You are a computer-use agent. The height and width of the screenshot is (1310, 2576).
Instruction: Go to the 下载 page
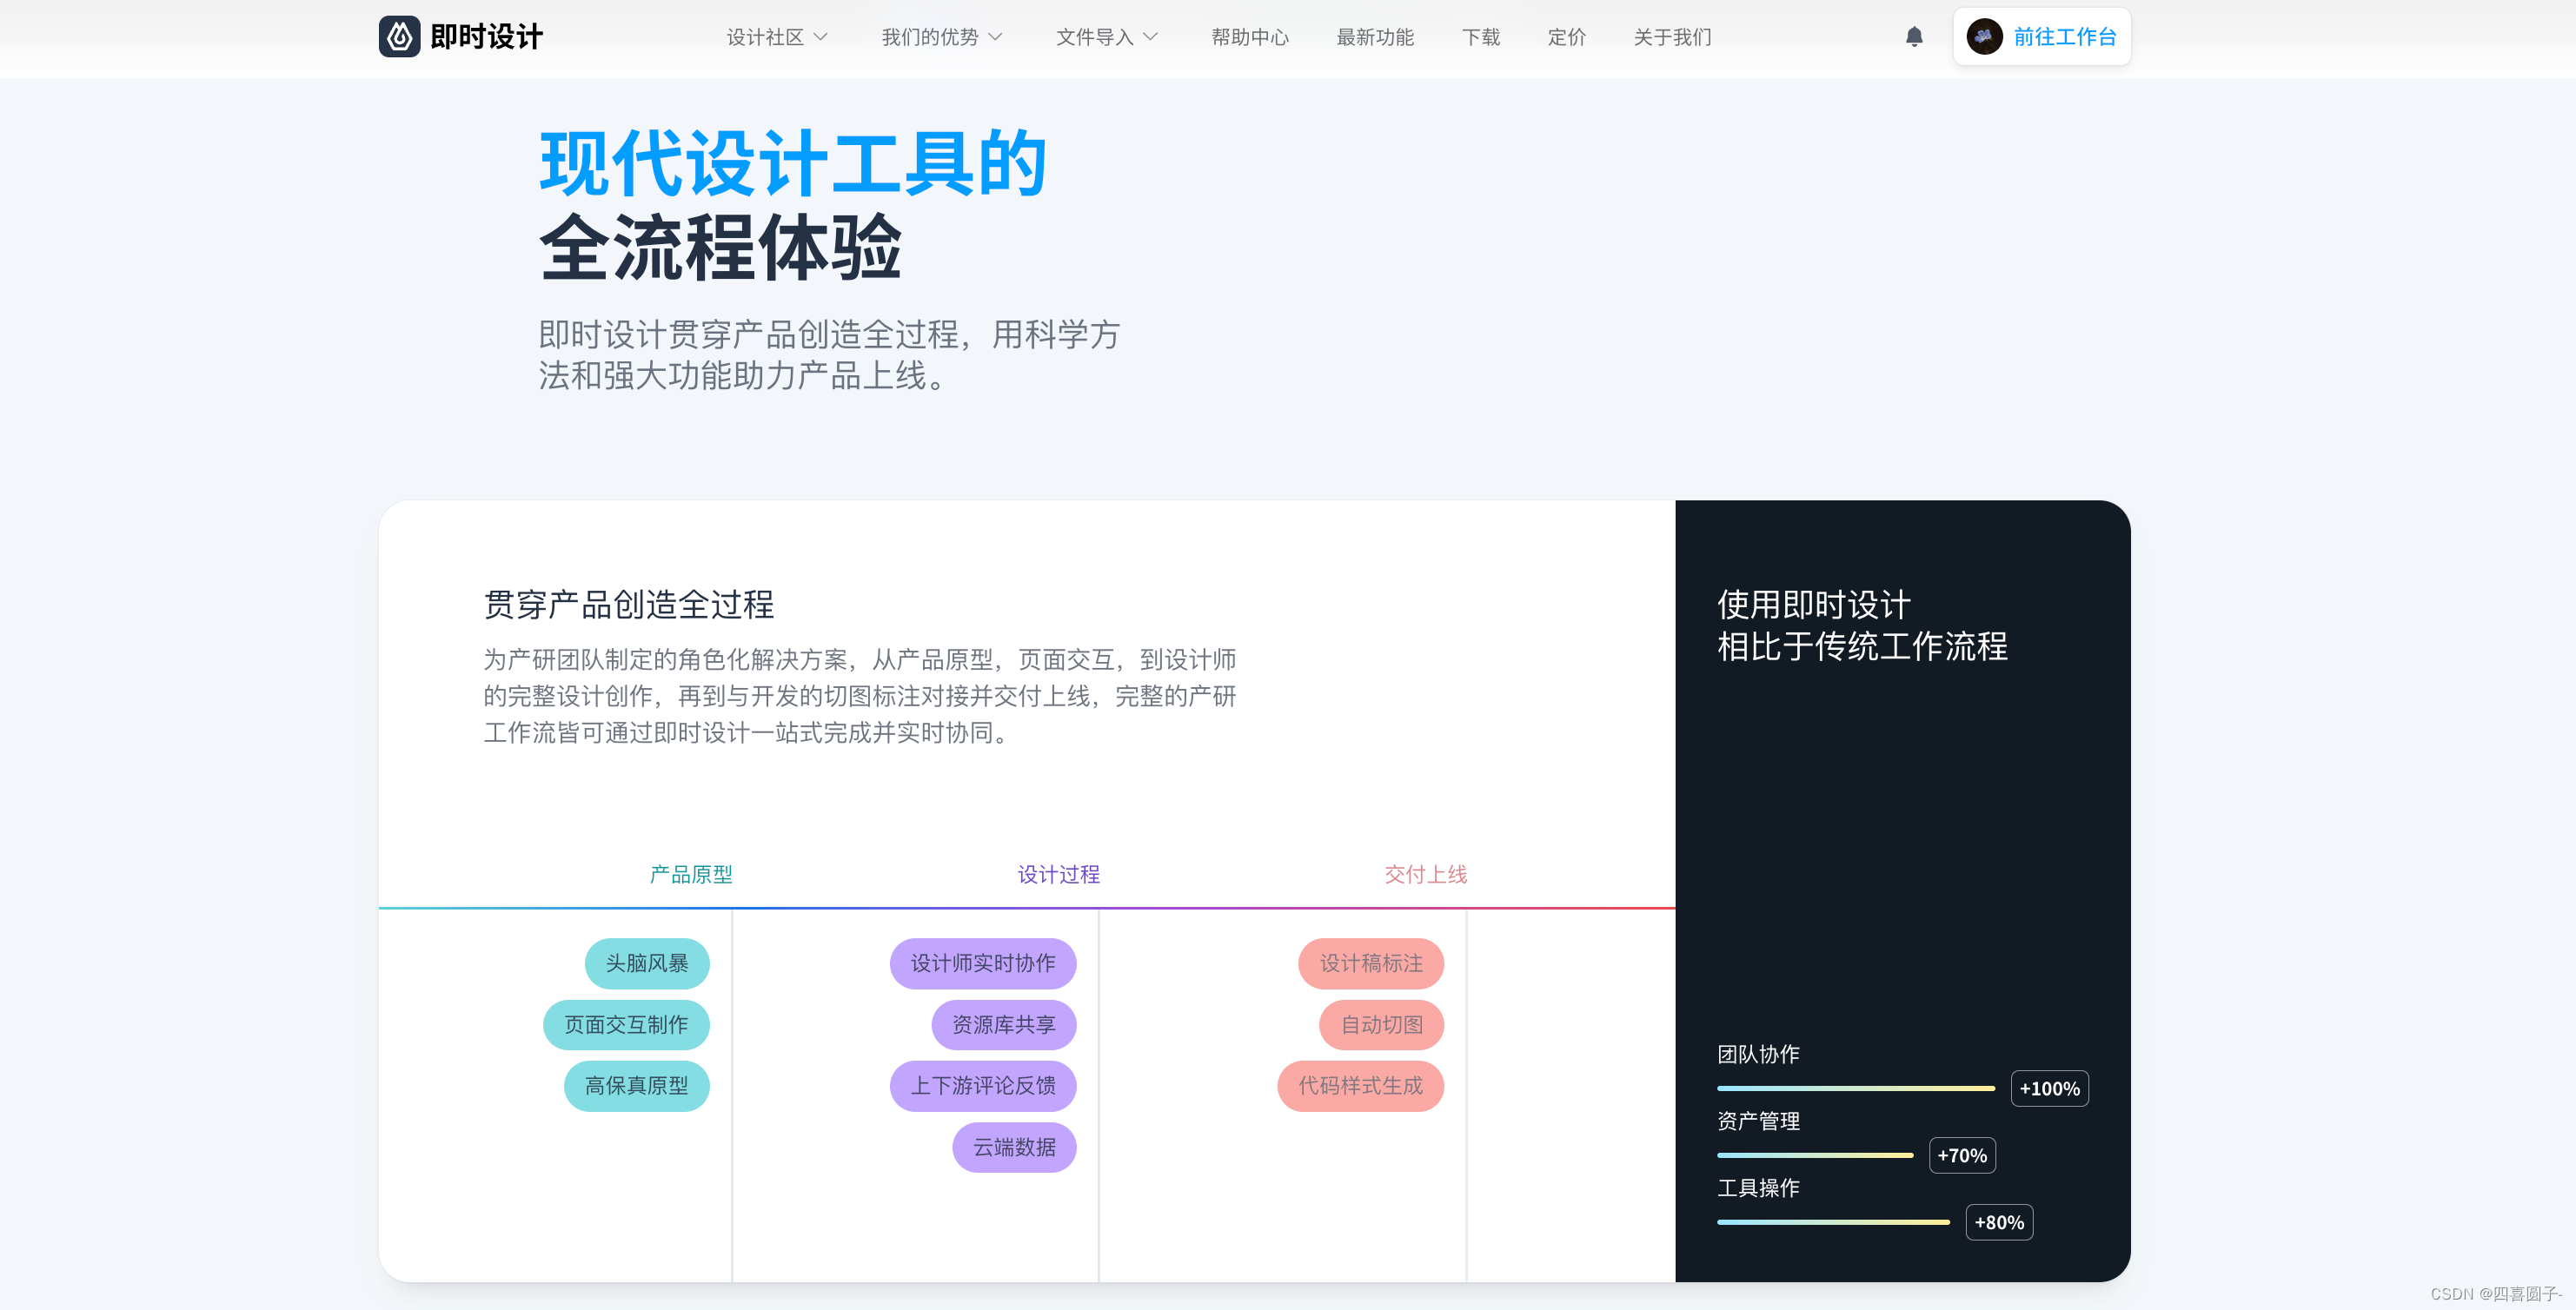coord(1480,37)
